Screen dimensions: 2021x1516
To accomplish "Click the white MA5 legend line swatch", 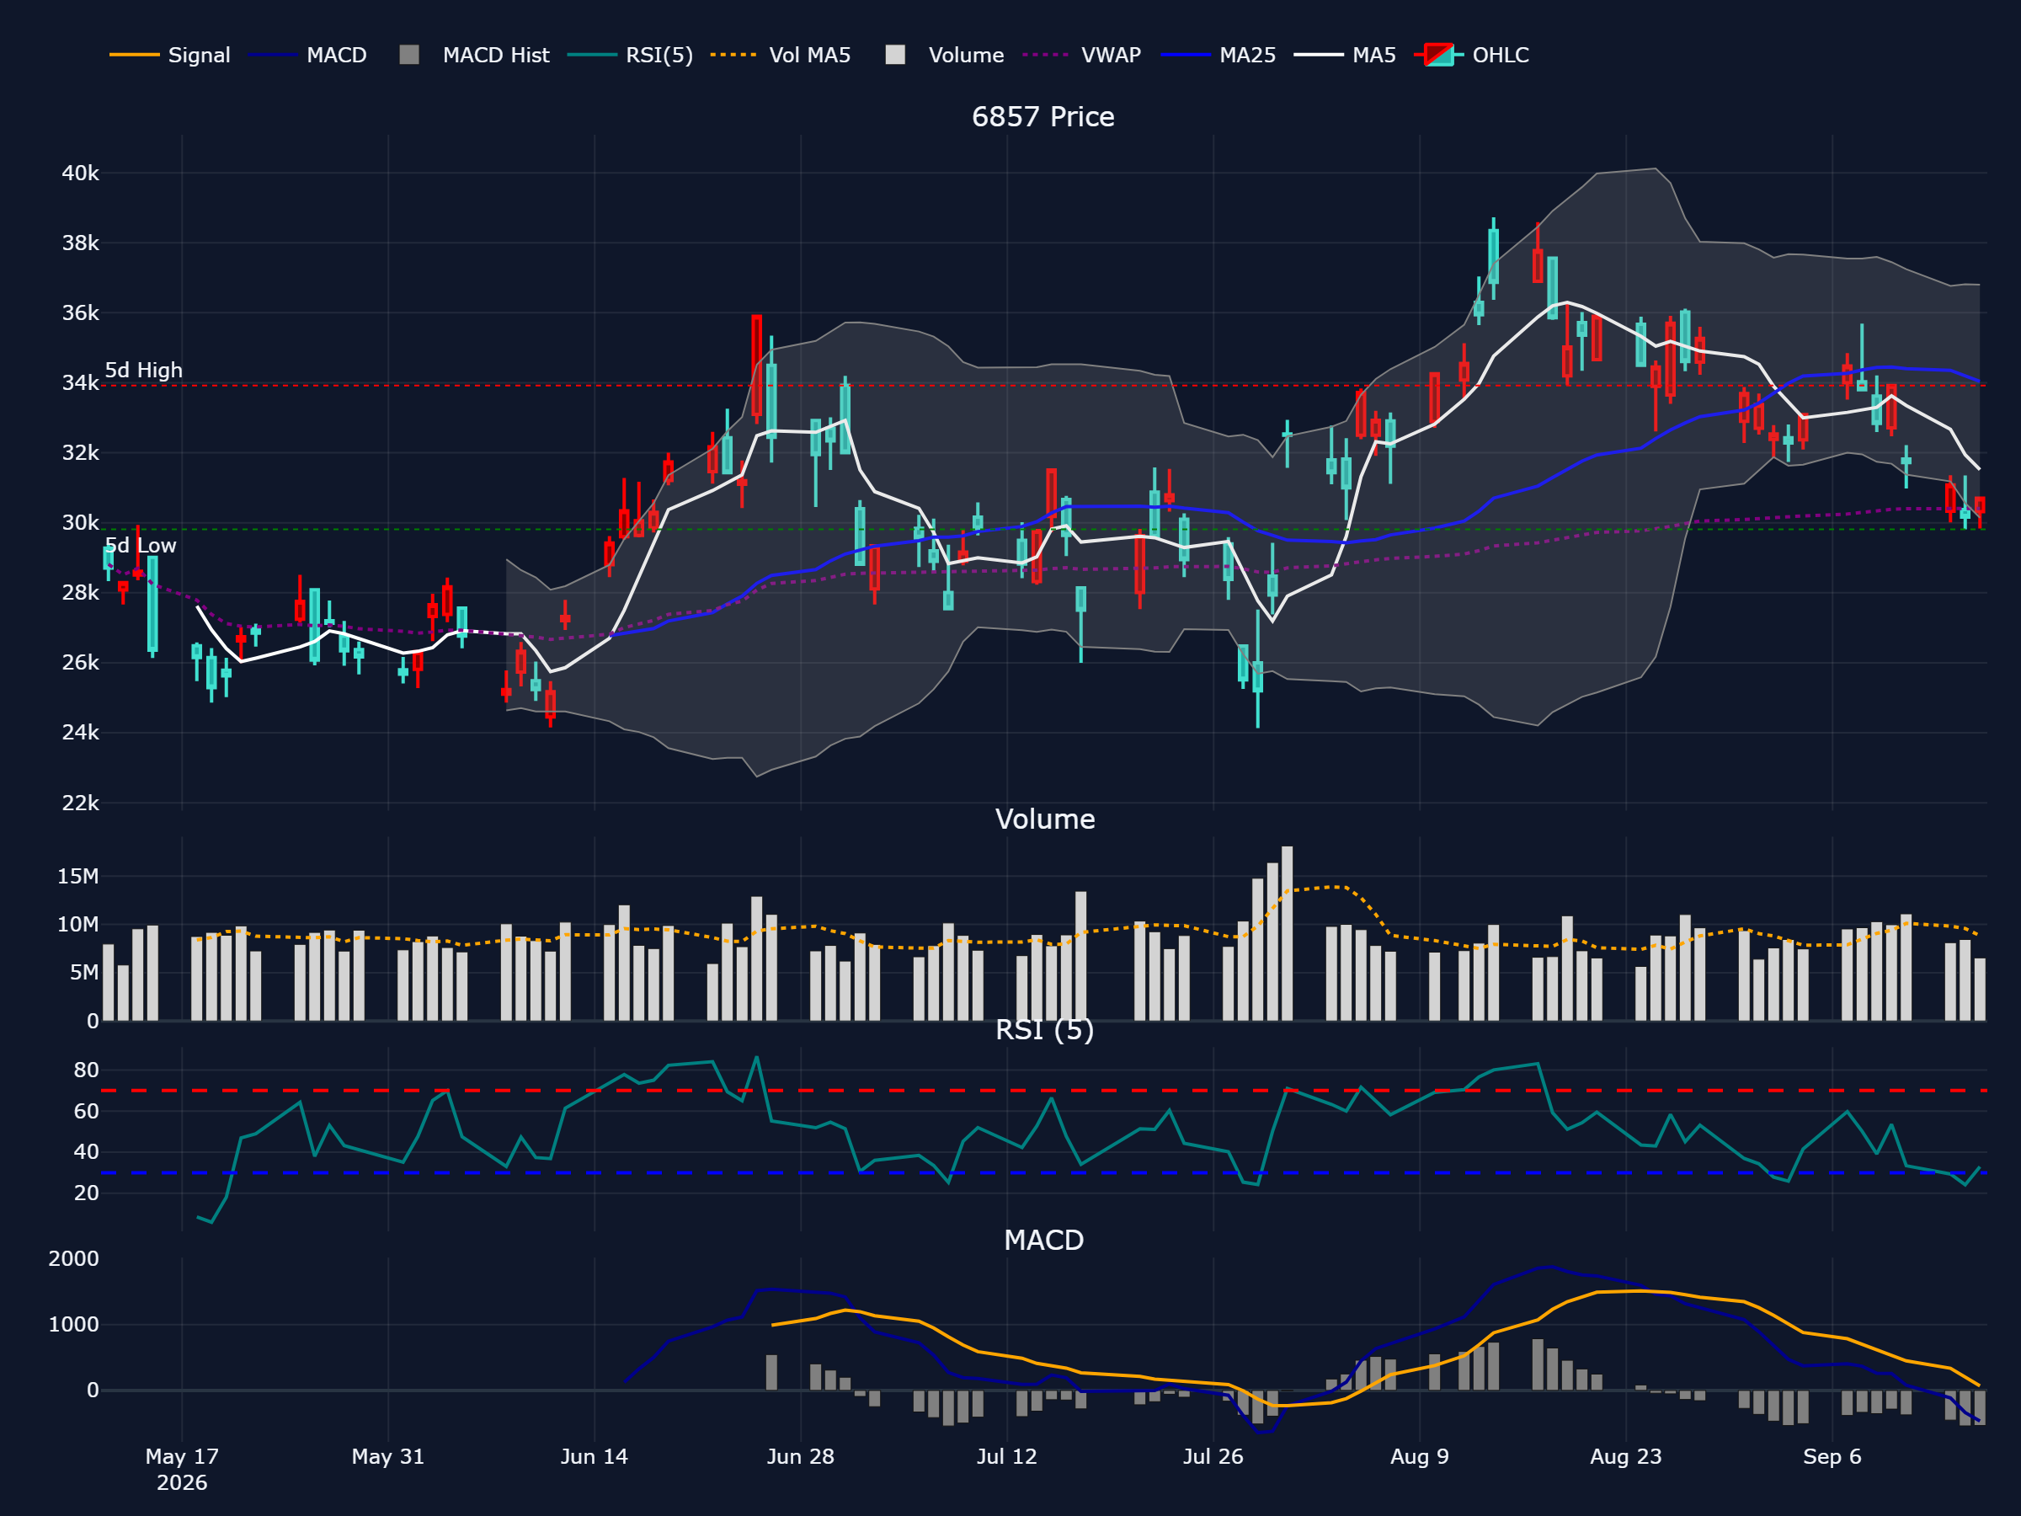I will click(x=1319, y=55).
